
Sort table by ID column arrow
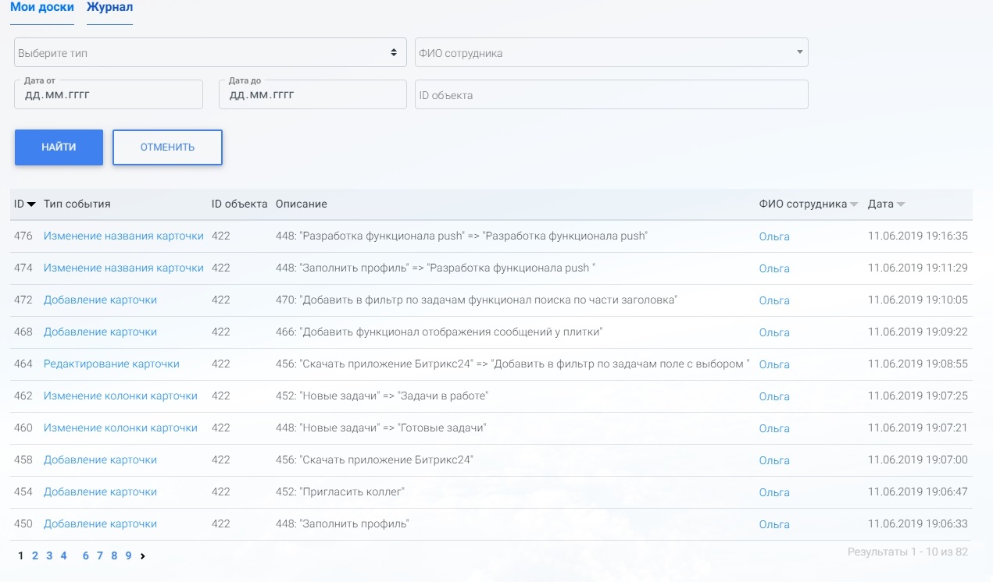[31, 204]
